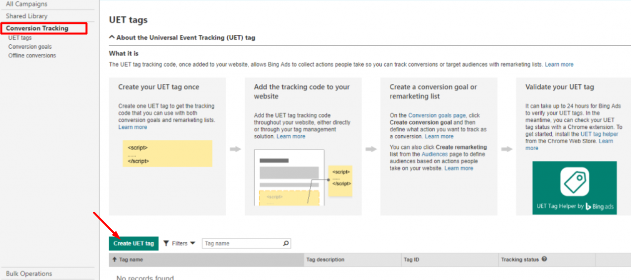
Task: Open Shared Library in the sidebar
Action: coord(27,16)
